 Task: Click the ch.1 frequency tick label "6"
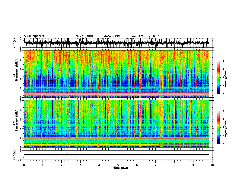(21, 70)
